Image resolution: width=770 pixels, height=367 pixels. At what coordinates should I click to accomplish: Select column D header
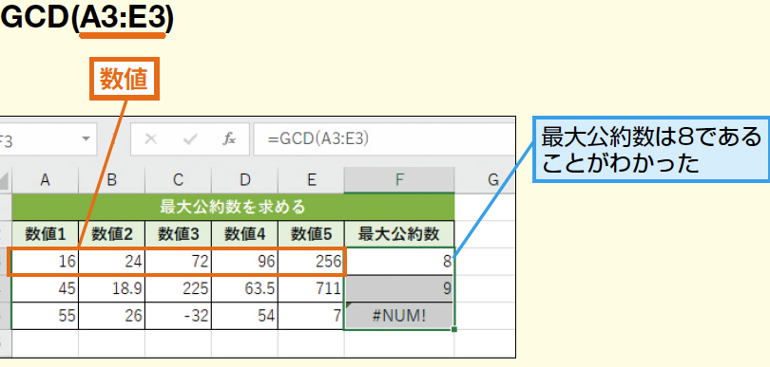coord(244,180)
